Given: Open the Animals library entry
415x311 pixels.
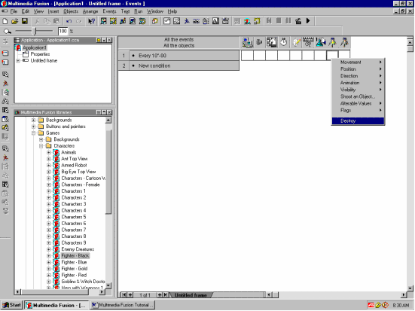Looking at the screenshot, I should 69,152.
